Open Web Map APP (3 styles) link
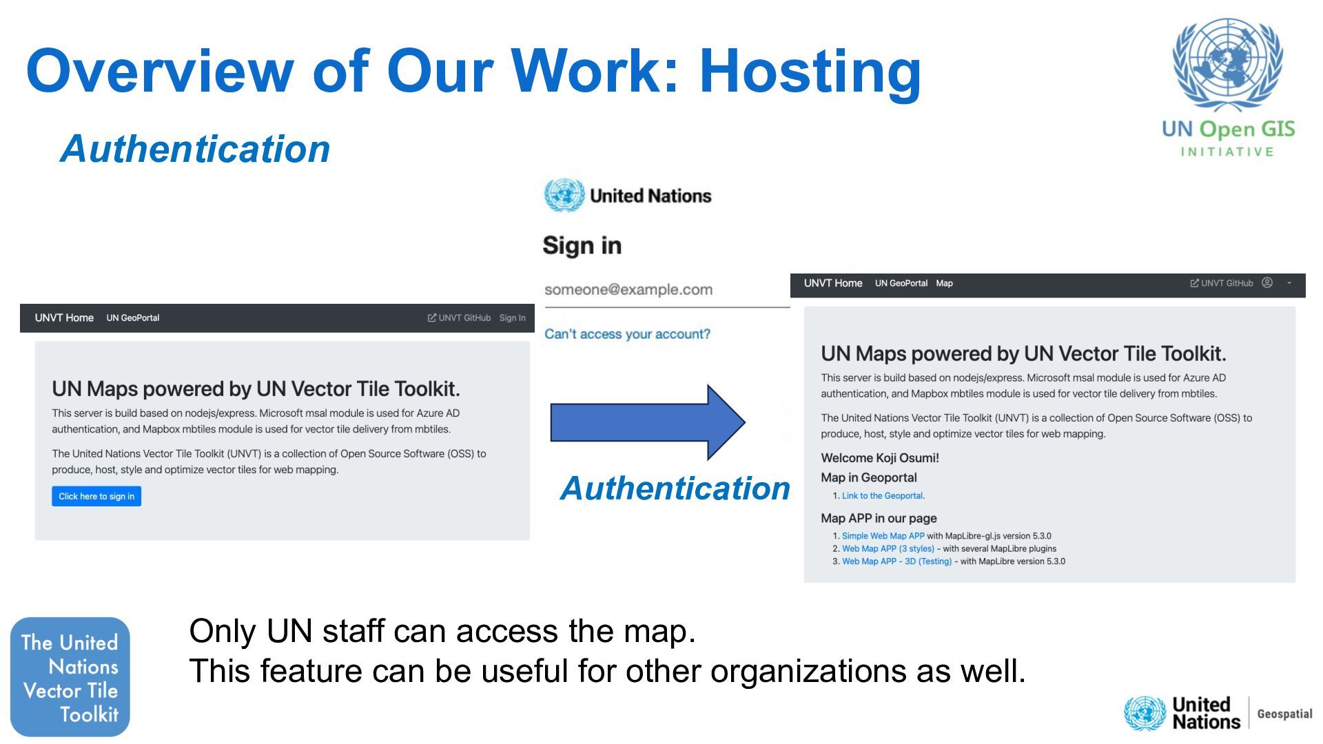This screenshot has height=744, width=1323. [888, 549]
